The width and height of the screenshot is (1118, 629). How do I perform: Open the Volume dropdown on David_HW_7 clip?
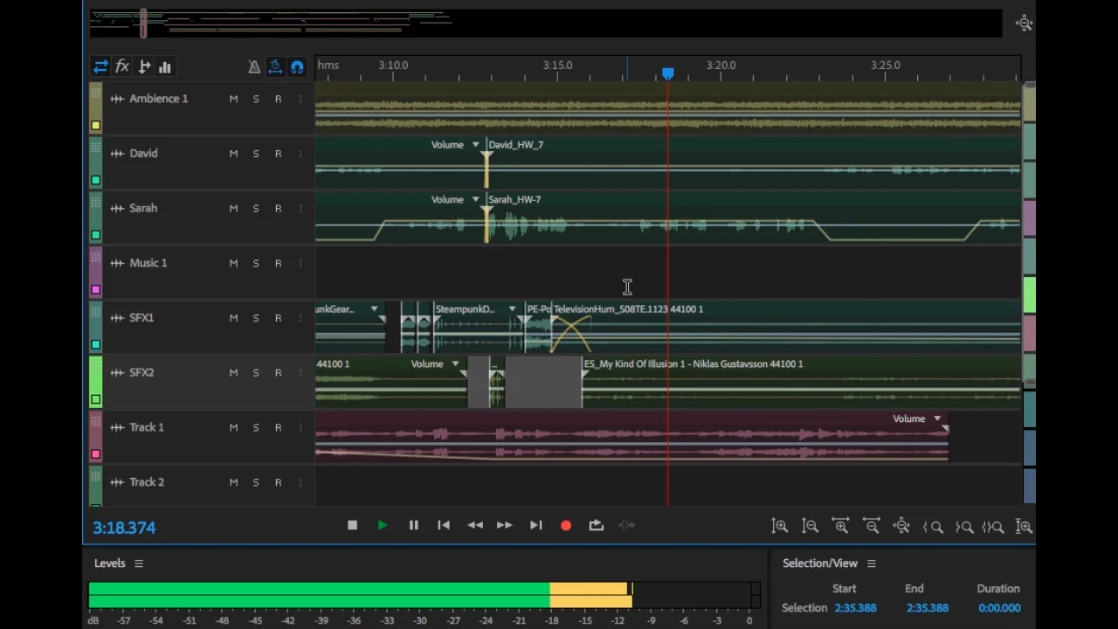475,145
